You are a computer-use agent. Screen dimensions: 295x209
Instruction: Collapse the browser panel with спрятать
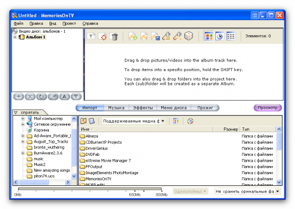pos(29,113)
